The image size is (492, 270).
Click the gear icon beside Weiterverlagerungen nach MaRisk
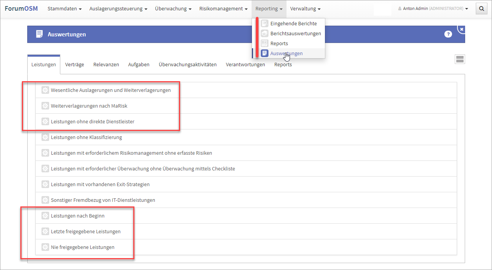[45, 106]
